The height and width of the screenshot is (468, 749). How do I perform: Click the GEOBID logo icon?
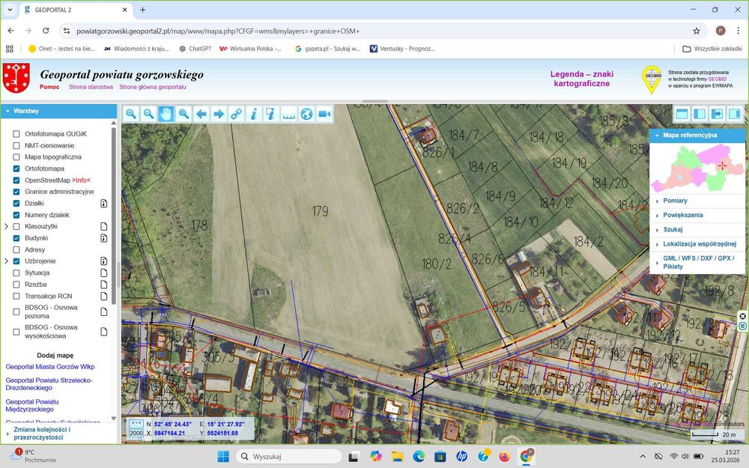[652, 79]
